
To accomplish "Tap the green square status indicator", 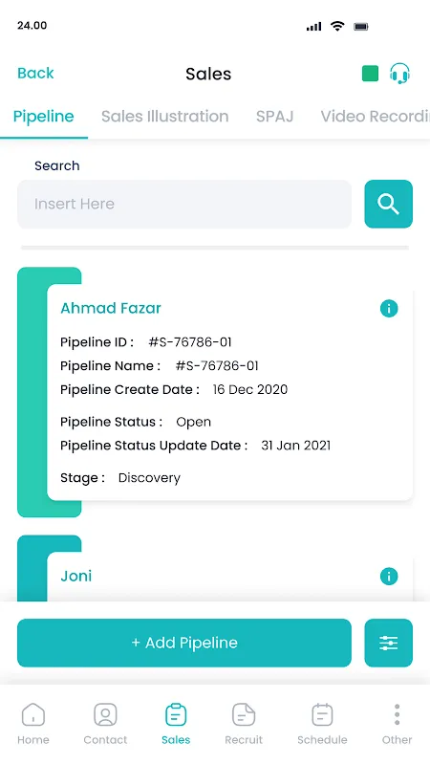I will click(x=370, y=74).
